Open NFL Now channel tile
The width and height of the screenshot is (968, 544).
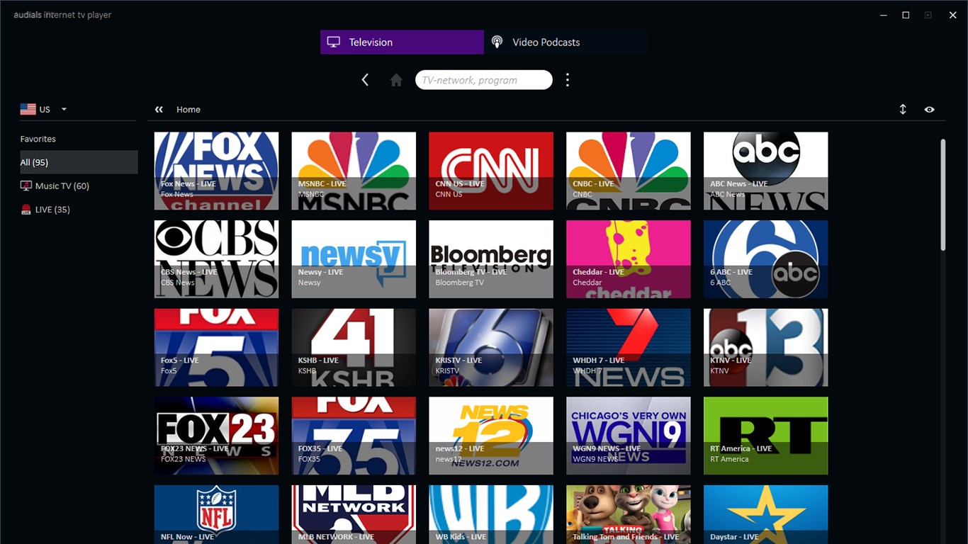216,514
